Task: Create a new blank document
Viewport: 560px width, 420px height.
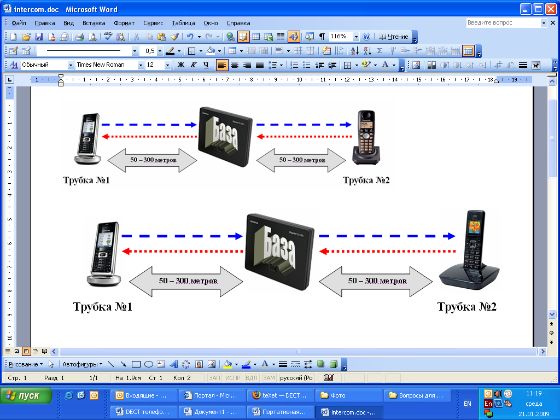Action: [x=14, y=37]
